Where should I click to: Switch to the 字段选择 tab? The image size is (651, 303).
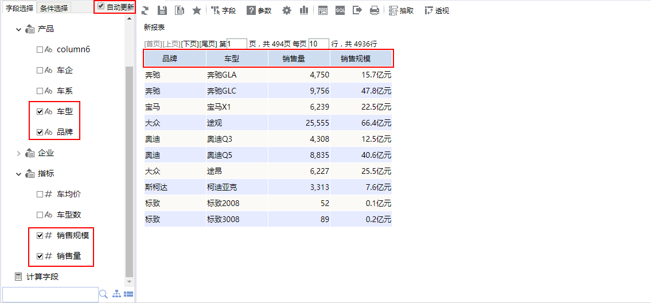click(20, 7)
